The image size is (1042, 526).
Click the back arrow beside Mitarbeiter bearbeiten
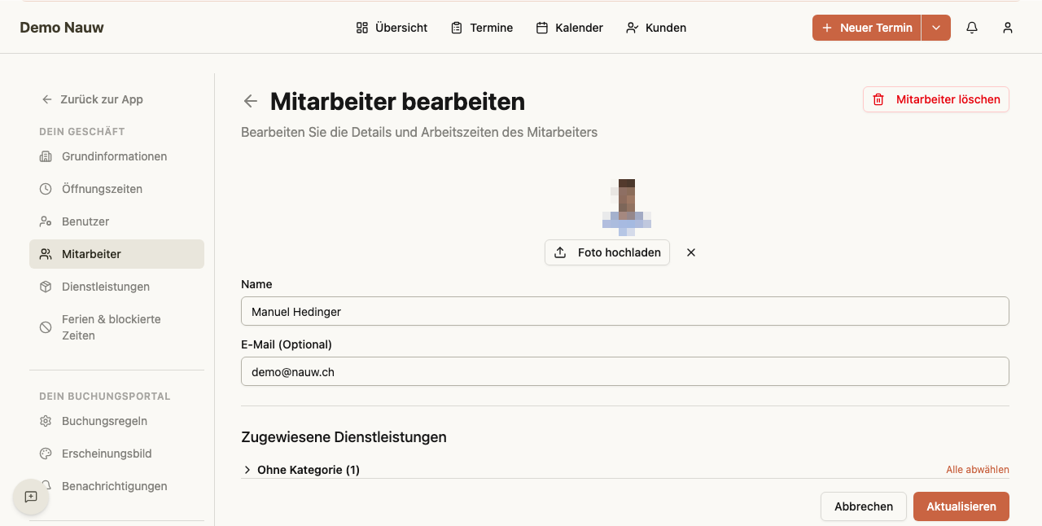[x=251, y=101]
